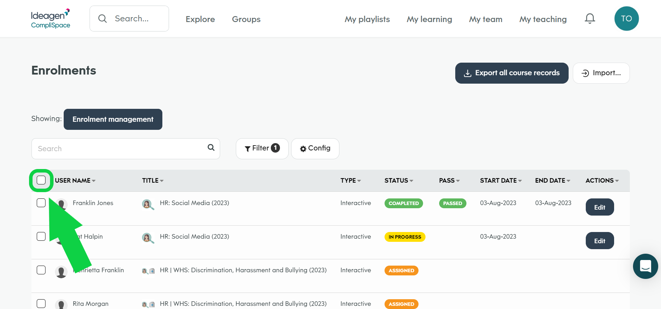This screenshot has width=661, height=309.
Task: Click Franklin Jones's HR: Social Media (2023) title
Action: (195, 203)
